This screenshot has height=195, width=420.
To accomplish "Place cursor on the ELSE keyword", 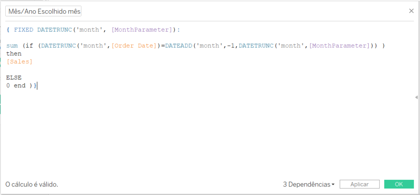I will [x=14, y=77].
